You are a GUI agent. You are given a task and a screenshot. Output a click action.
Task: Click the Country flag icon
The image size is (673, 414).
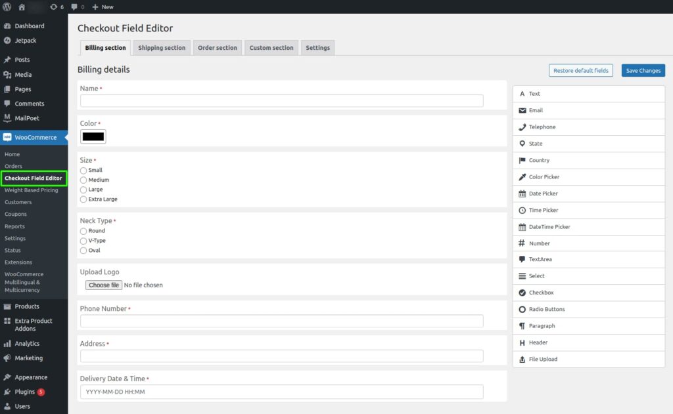coord(522,160)
